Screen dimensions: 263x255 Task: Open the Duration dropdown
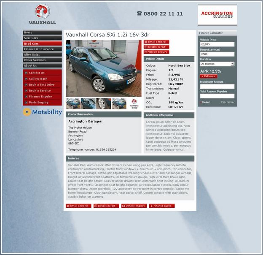pyautogui.click(x=217, y=64)
